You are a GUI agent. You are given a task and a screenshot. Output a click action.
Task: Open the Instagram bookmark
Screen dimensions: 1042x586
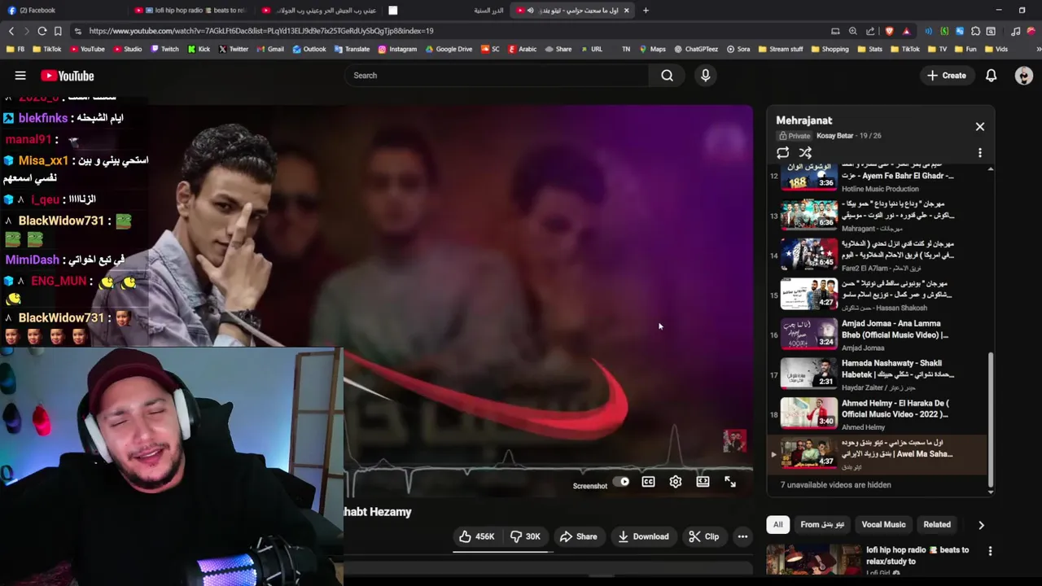pos(397,49)
